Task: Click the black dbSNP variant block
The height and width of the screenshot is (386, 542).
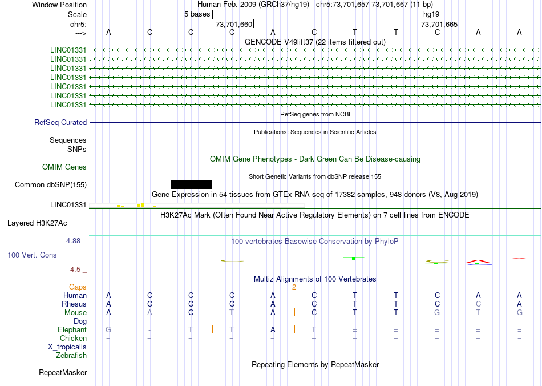Action: click(x=192, y=184)
